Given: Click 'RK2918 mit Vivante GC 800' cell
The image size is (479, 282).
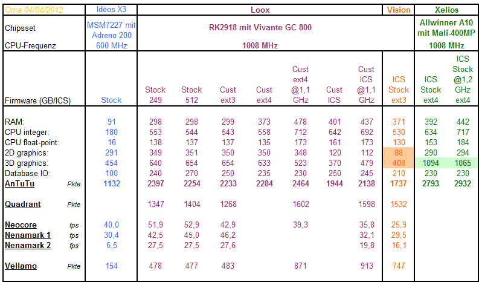Looking at the screenshot, I should pos(260,28).
